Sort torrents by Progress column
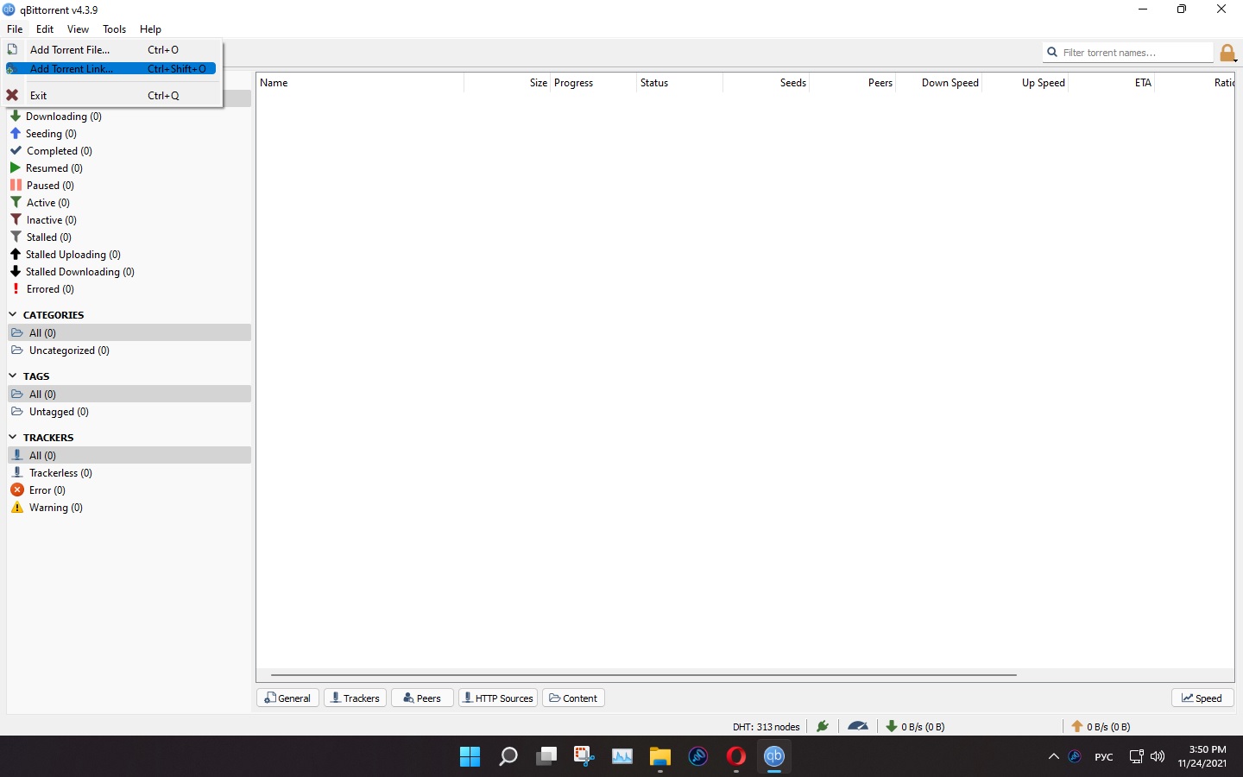Image resolution: width=1243 pixels, height=777 pixels. tap(593, 83)
